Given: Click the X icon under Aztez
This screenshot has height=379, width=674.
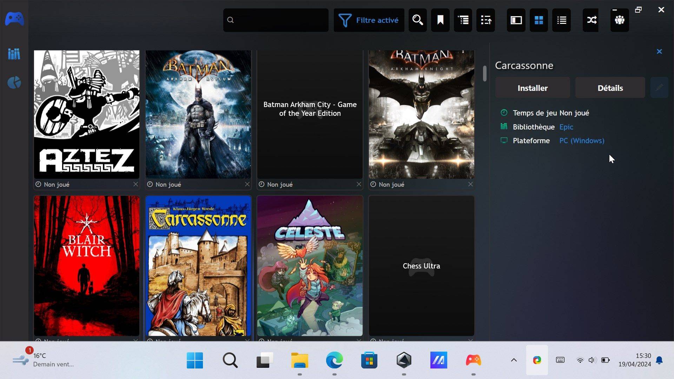Looking at the screenshot, I should pyautogui.click(x=136, y=184).
